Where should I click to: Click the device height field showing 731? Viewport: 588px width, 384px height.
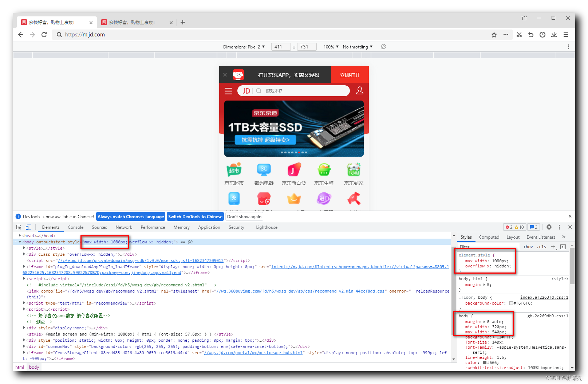pyautogui.click(x=307, y=47)
